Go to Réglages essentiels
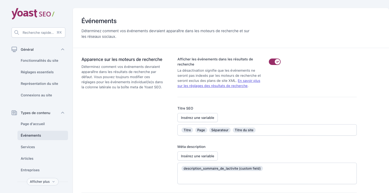 point(37,72)
